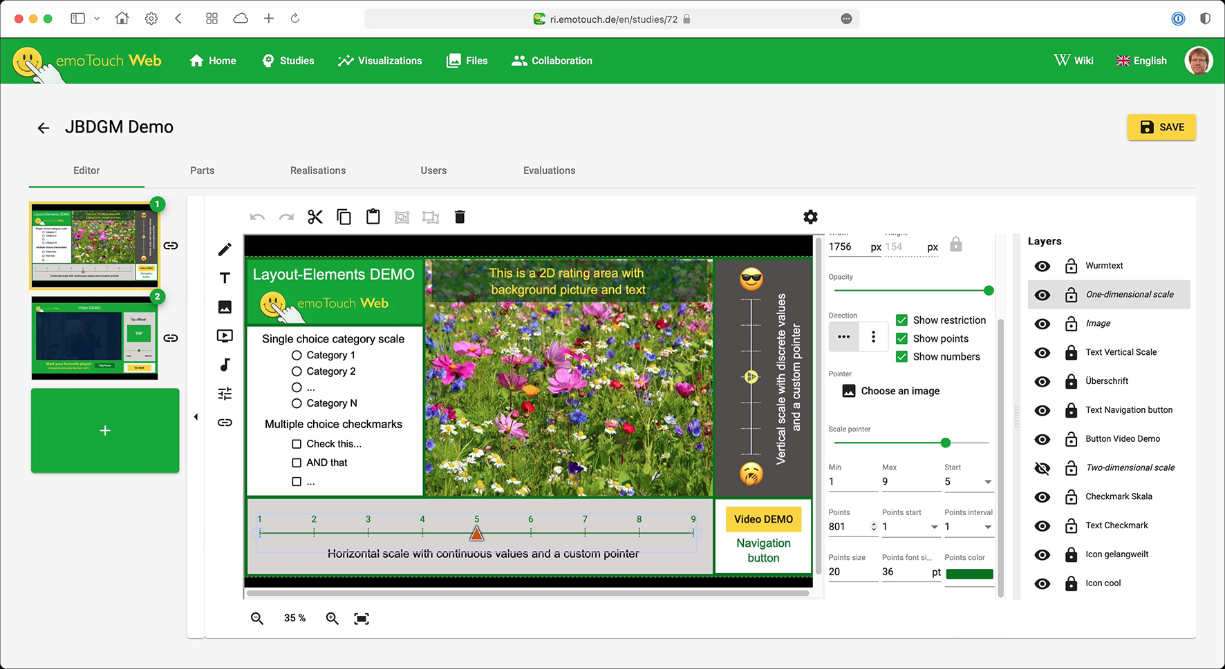Add a video player element
Viewport: 1225px width, 669px height.
pos(225,336)
